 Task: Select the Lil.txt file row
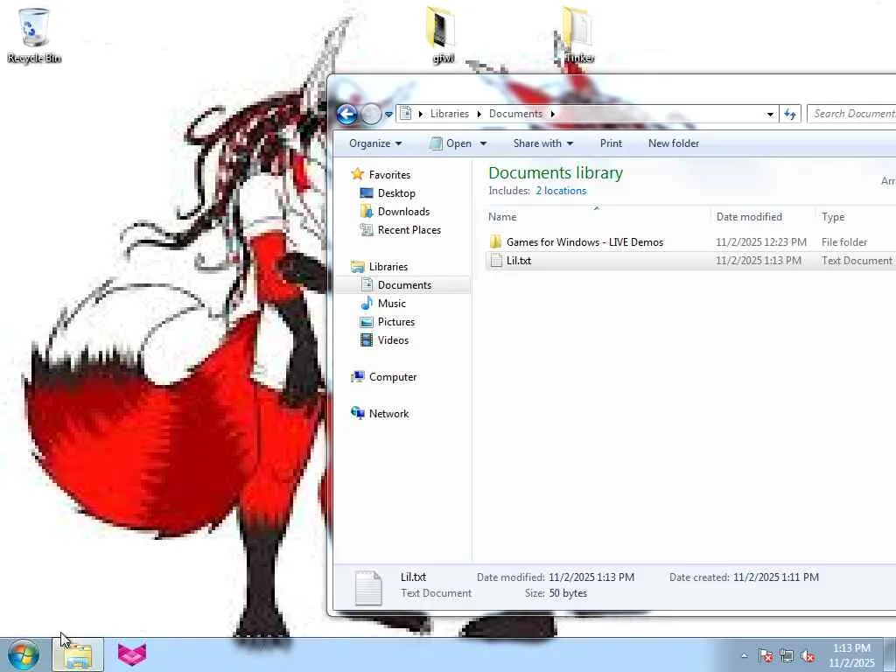click(690, 261)
